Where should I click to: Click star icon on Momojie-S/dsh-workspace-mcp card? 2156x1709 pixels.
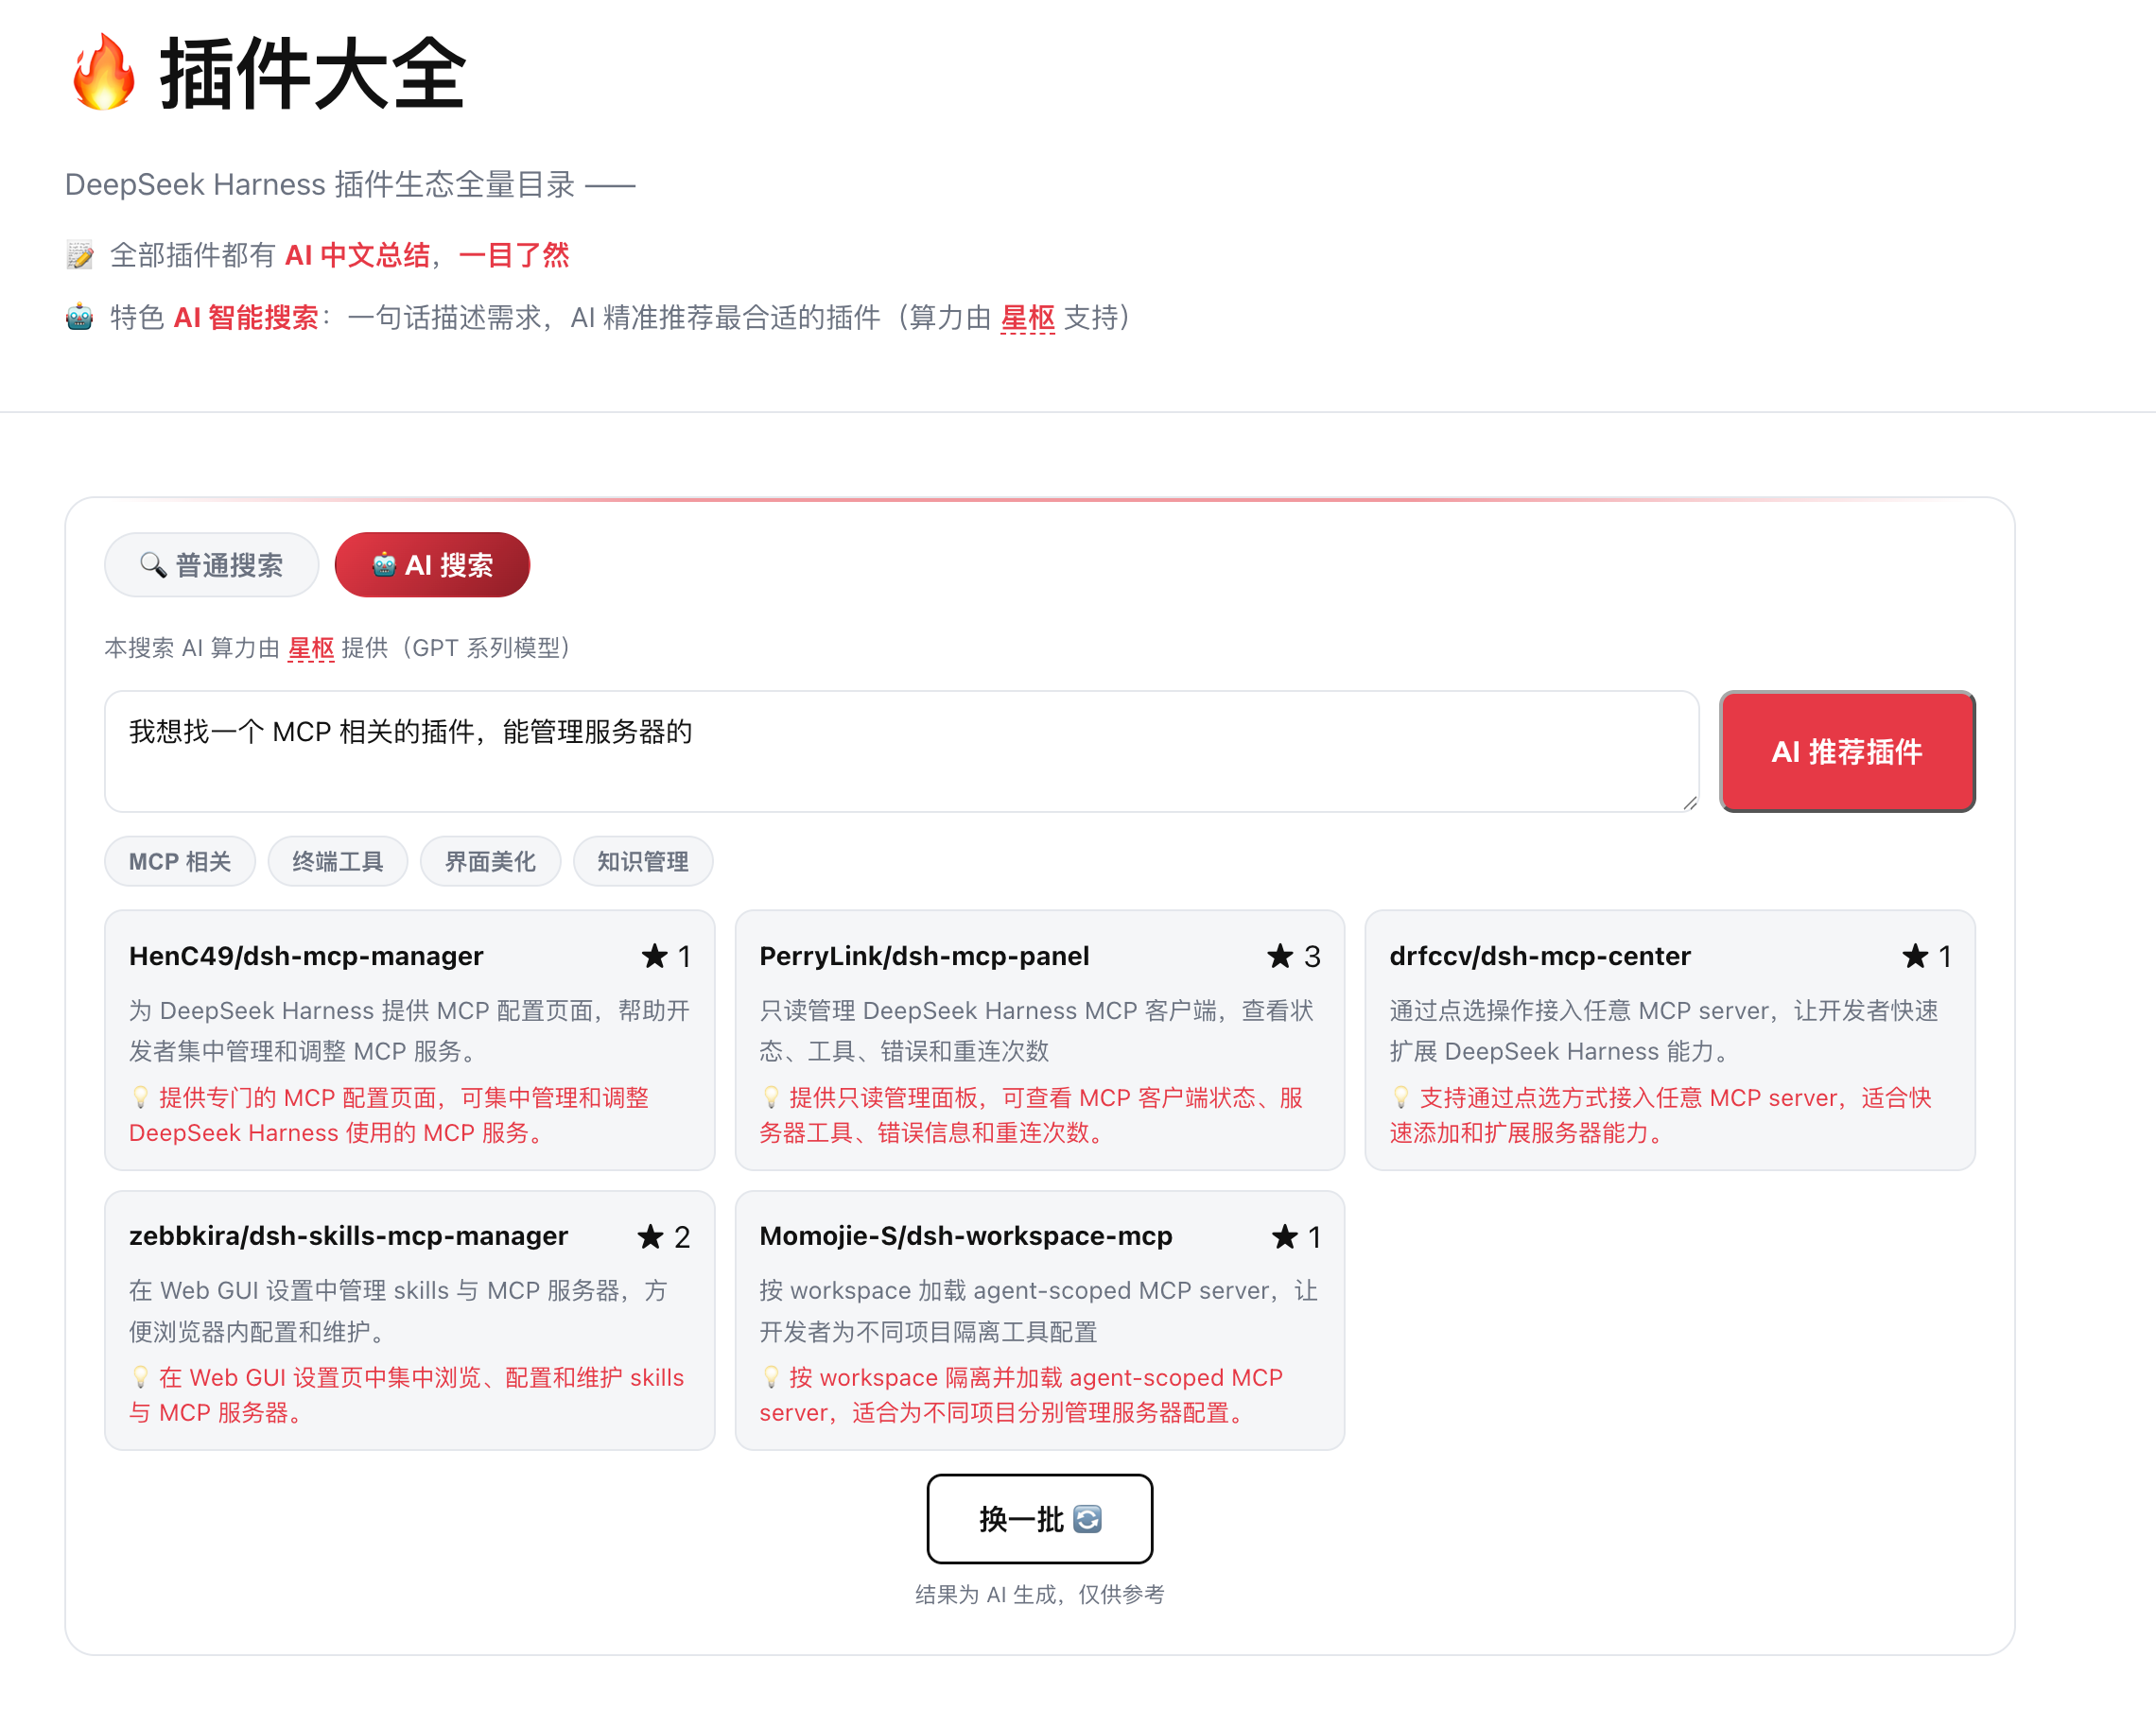click(1284, 1237)
